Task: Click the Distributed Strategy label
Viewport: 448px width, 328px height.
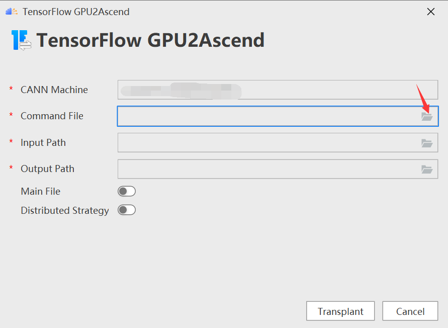Action: point(64,210)
